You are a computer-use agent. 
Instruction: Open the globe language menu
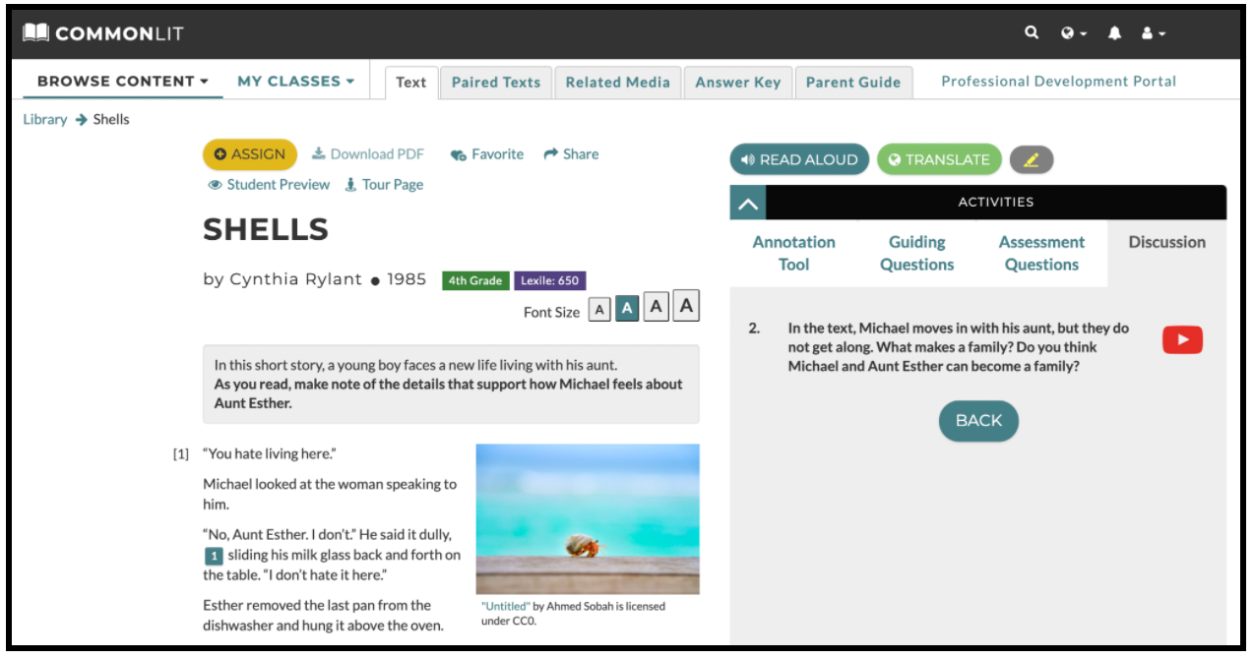pos(1074,33)
